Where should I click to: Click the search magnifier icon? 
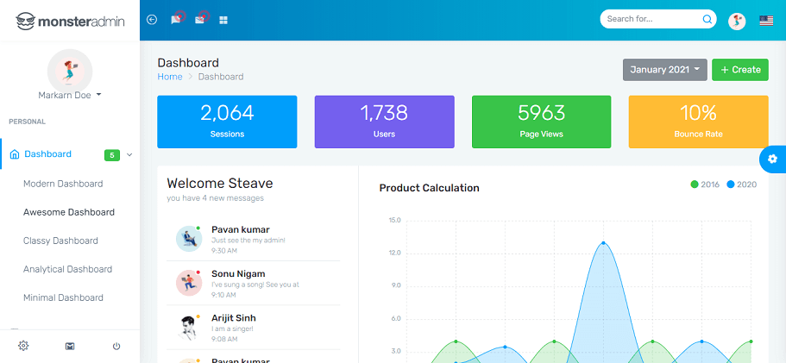coord(707,19)
